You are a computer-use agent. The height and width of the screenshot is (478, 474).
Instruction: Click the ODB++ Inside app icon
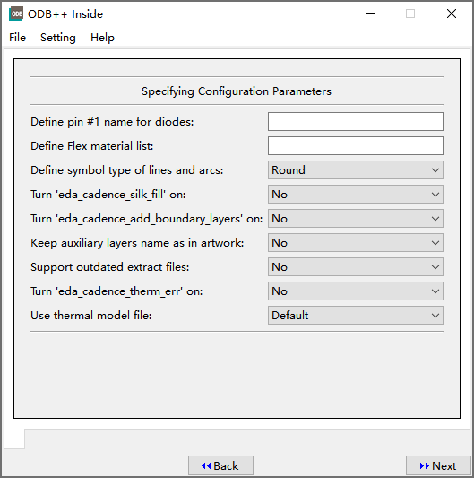point(16,14)
